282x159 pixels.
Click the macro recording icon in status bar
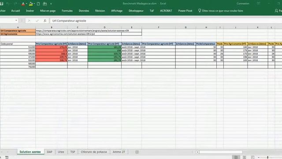coord(7,157)
